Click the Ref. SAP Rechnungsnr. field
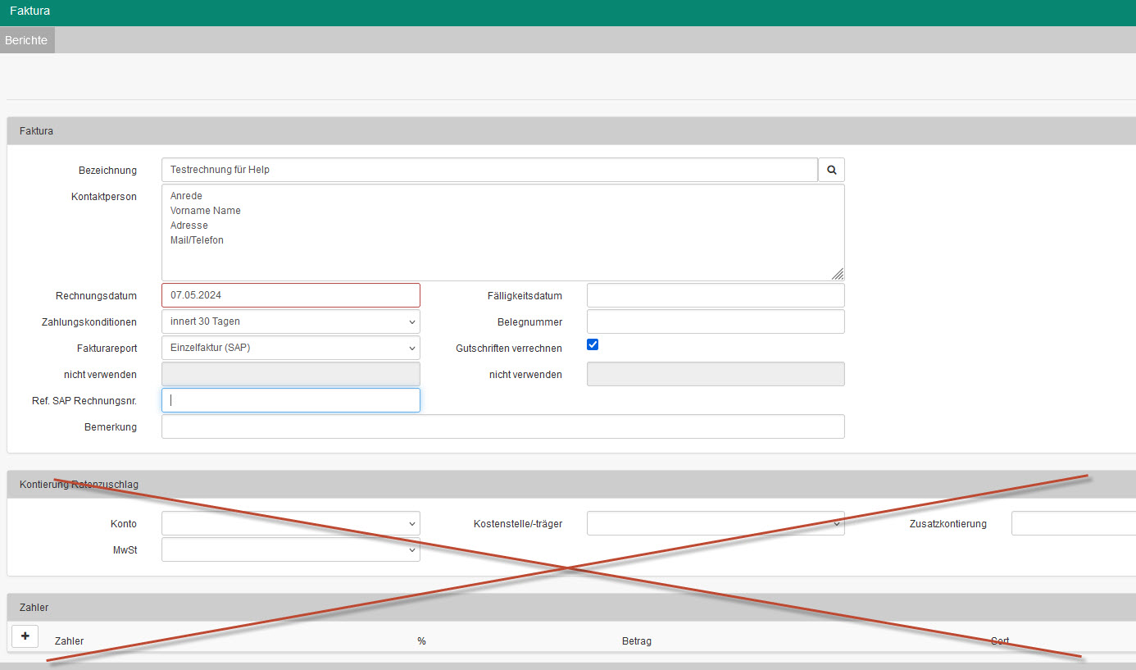Screen dimensions: 1136x670 [291, 400]
